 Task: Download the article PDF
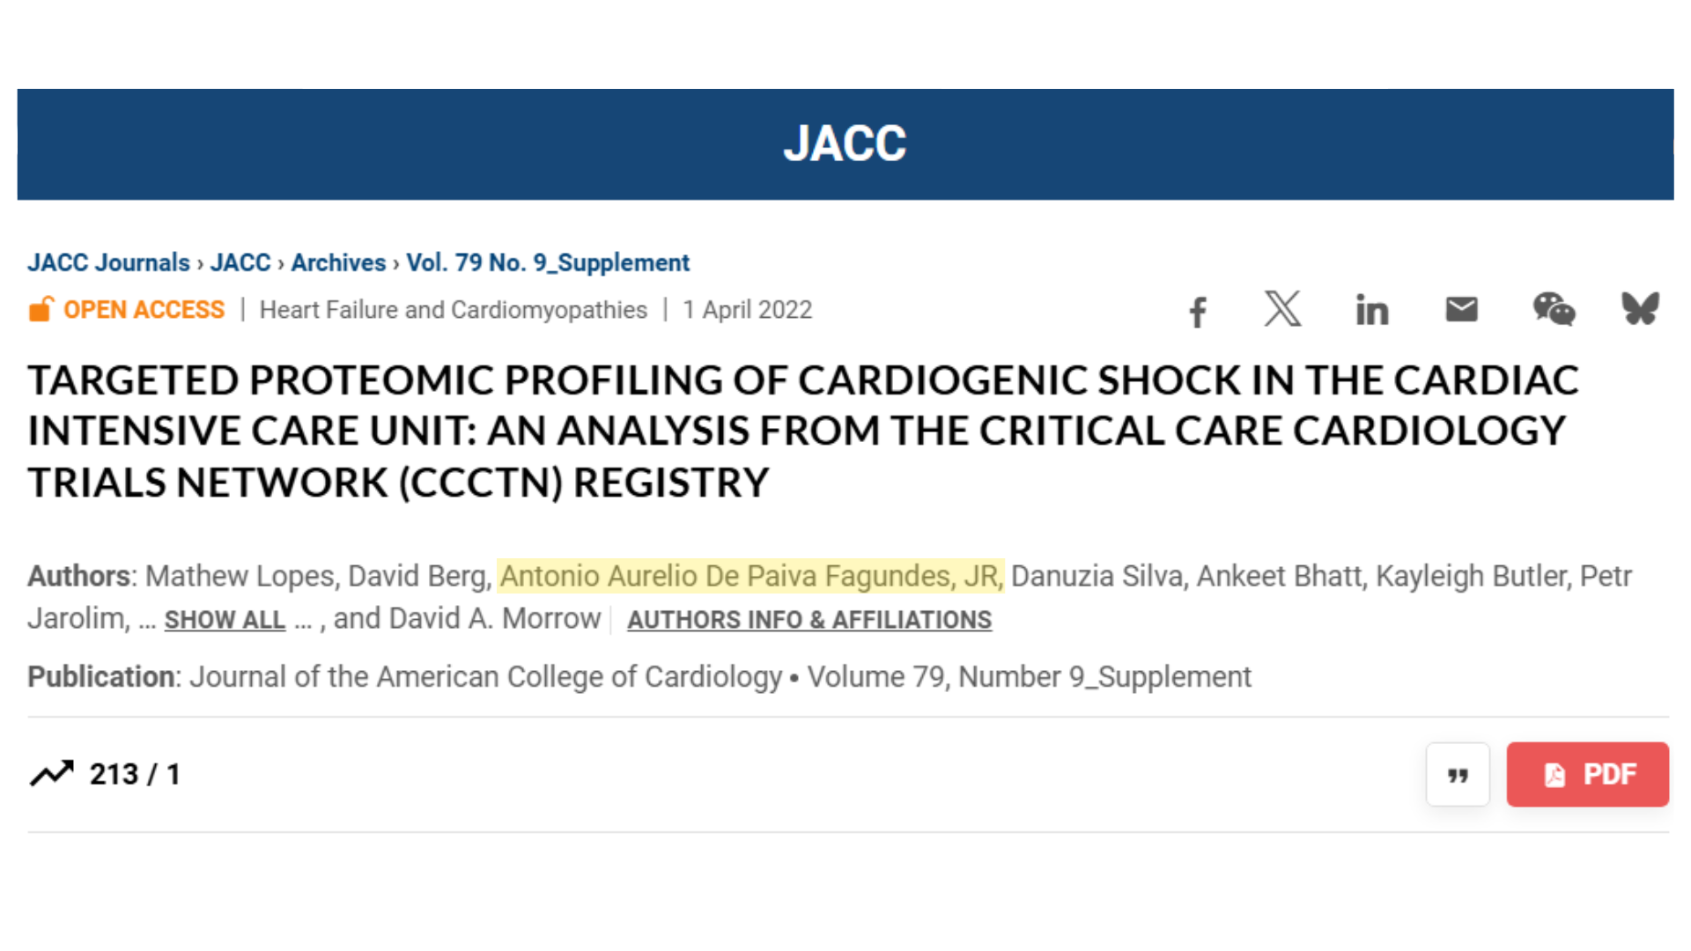[x=1587, y=775]
